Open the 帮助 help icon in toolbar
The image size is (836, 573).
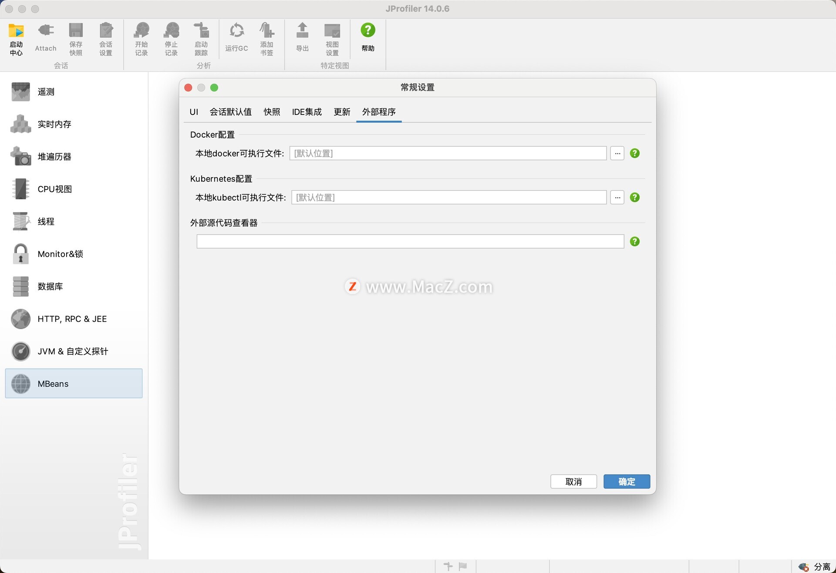coord(368,38)
